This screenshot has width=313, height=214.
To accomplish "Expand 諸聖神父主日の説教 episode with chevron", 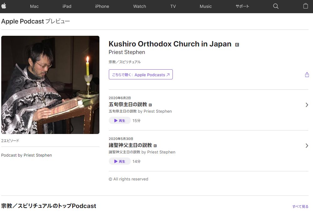I will pyautogui.click(x=307, y=146).
